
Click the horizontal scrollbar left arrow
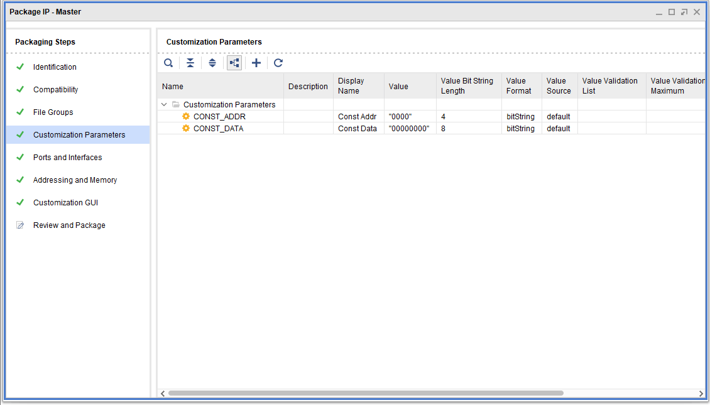coord(163,393)
